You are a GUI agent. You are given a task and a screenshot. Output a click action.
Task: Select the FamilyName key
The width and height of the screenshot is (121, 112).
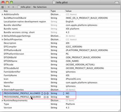click(10, 76)
